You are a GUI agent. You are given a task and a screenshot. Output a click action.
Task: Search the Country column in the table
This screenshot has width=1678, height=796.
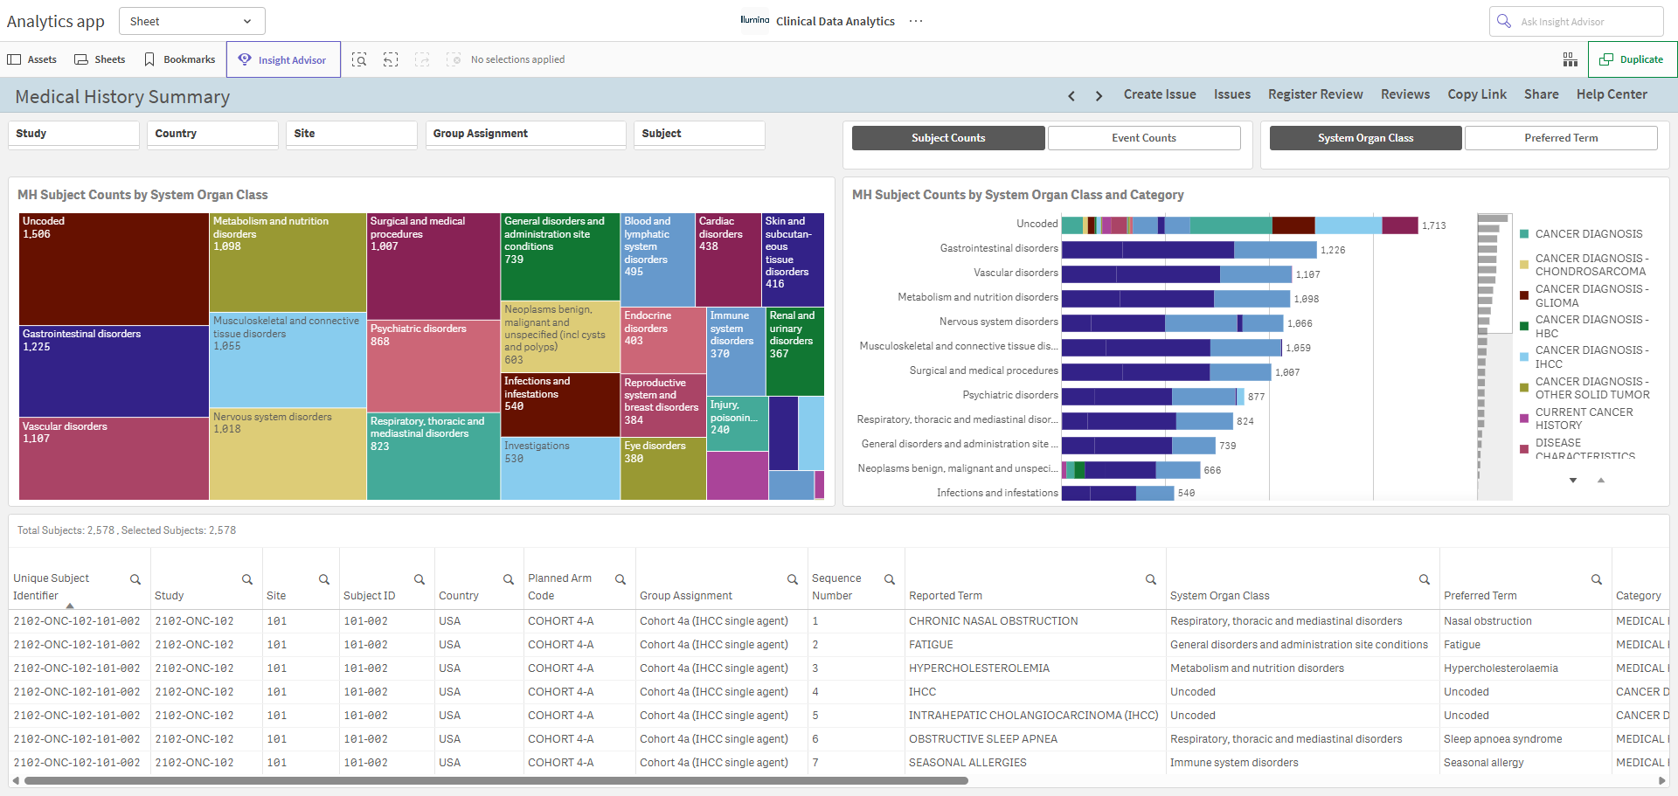[x=509, y=579]
